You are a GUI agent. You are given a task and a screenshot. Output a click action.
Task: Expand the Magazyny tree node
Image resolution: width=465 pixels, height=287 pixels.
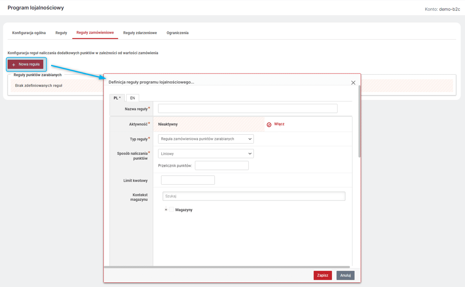click(166, 210)
